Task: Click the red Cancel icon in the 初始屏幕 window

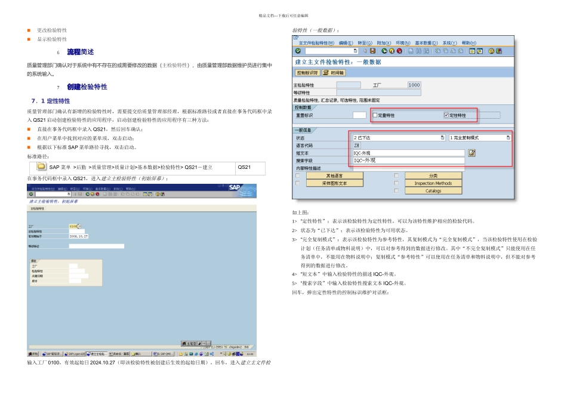Action: click(97, 194)
